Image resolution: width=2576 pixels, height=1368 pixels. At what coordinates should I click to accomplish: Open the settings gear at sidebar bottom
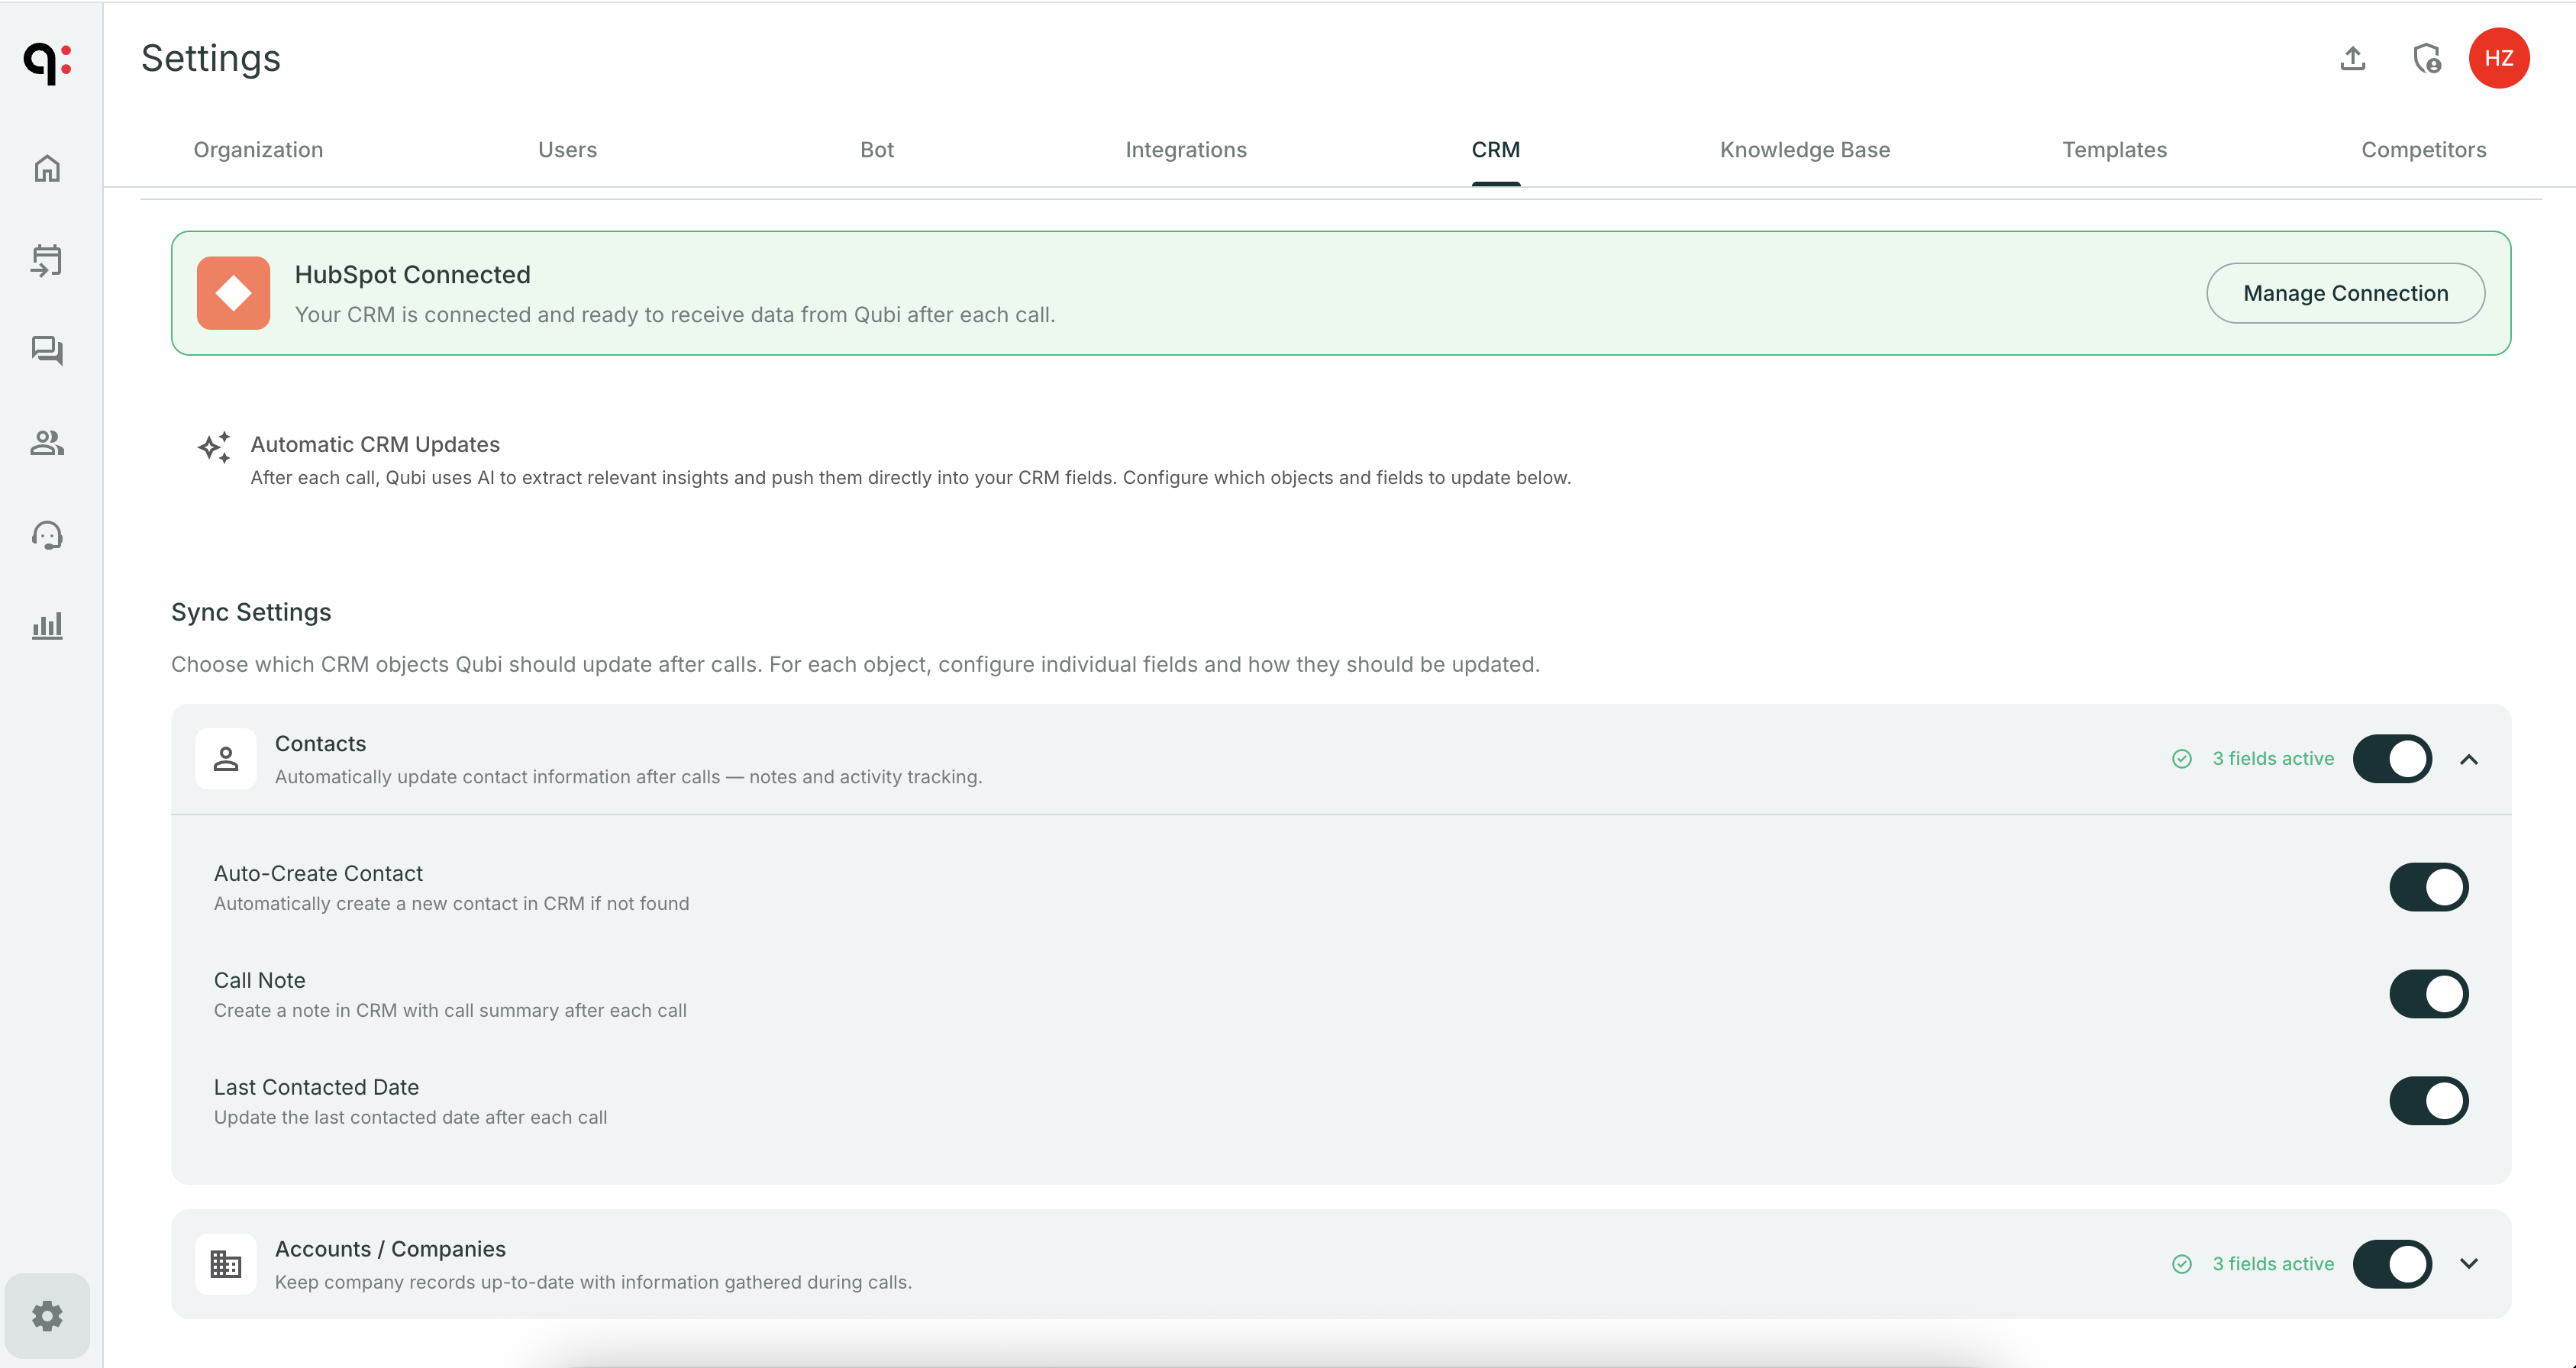click(x=47, y=1315)
